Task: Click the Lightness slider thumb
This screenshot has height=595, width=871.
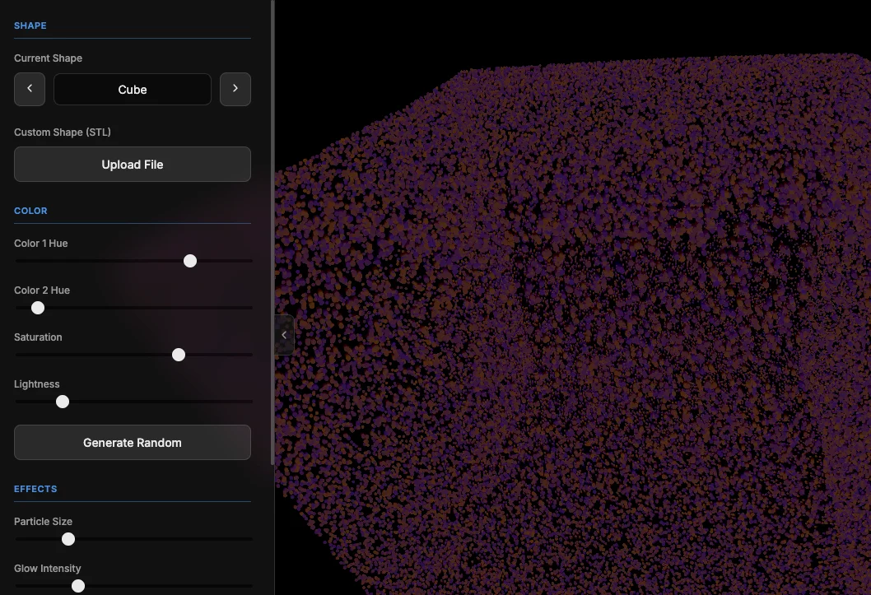Action: point(63,402)
